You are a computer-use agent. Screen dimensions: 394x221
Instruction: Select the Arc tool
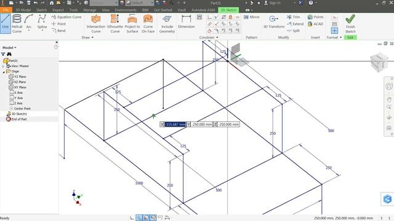click(x=29, y=23)
